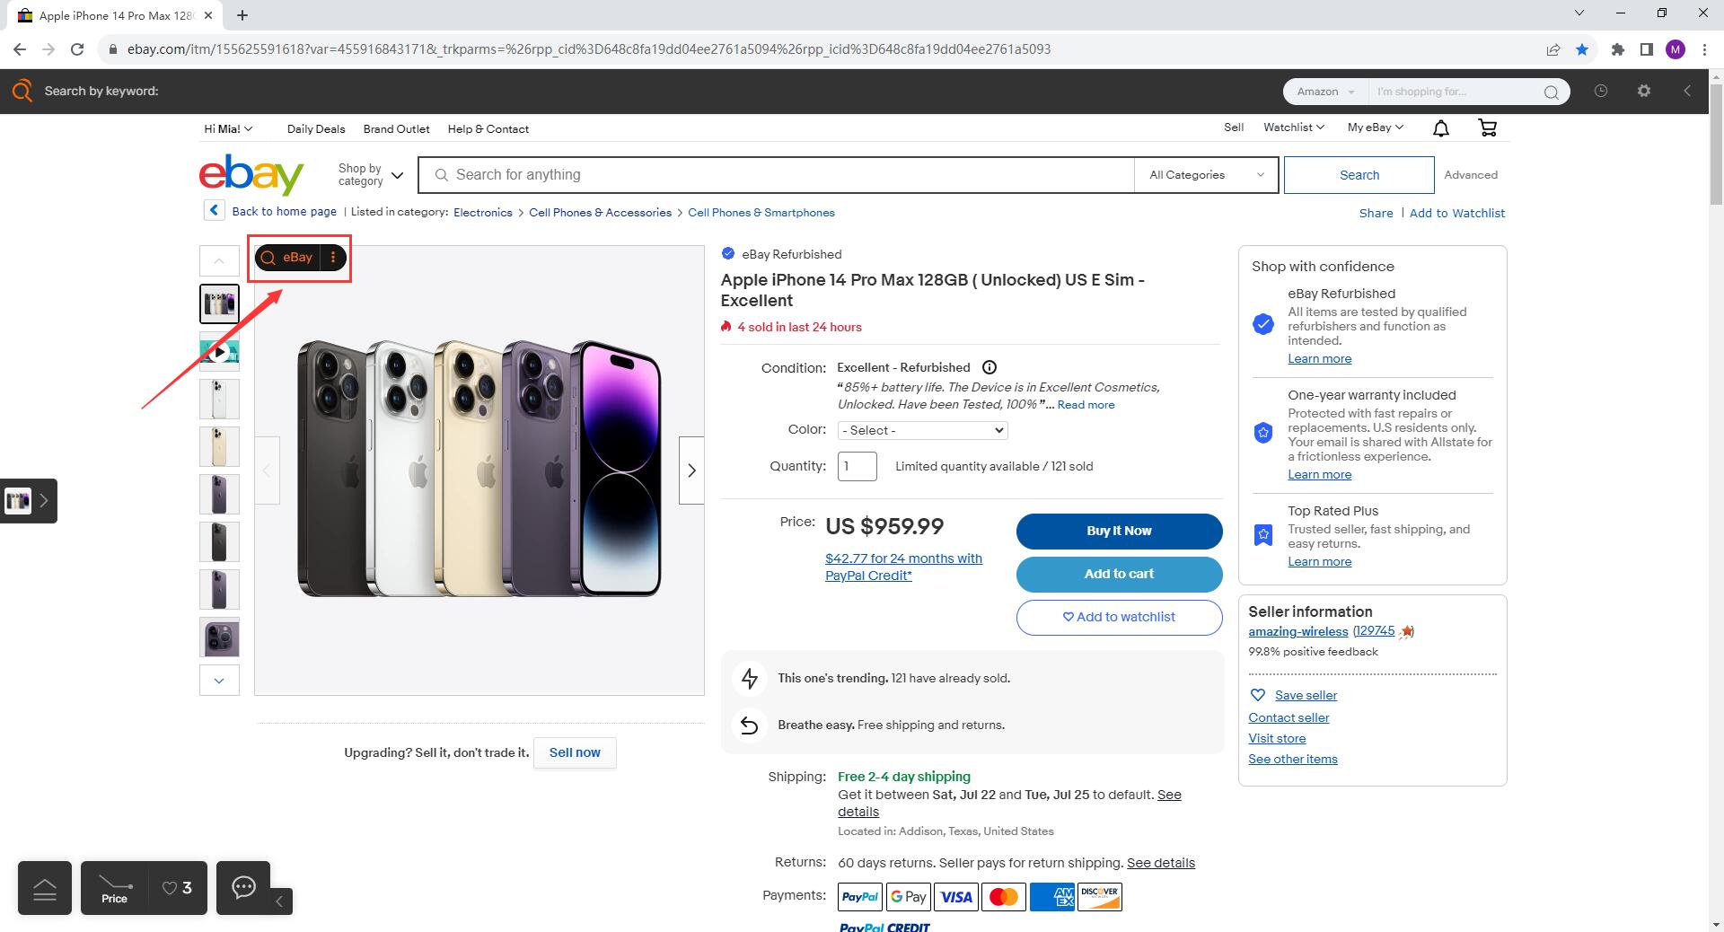
Task: Open the floating home panel icon
Action: 45,888
